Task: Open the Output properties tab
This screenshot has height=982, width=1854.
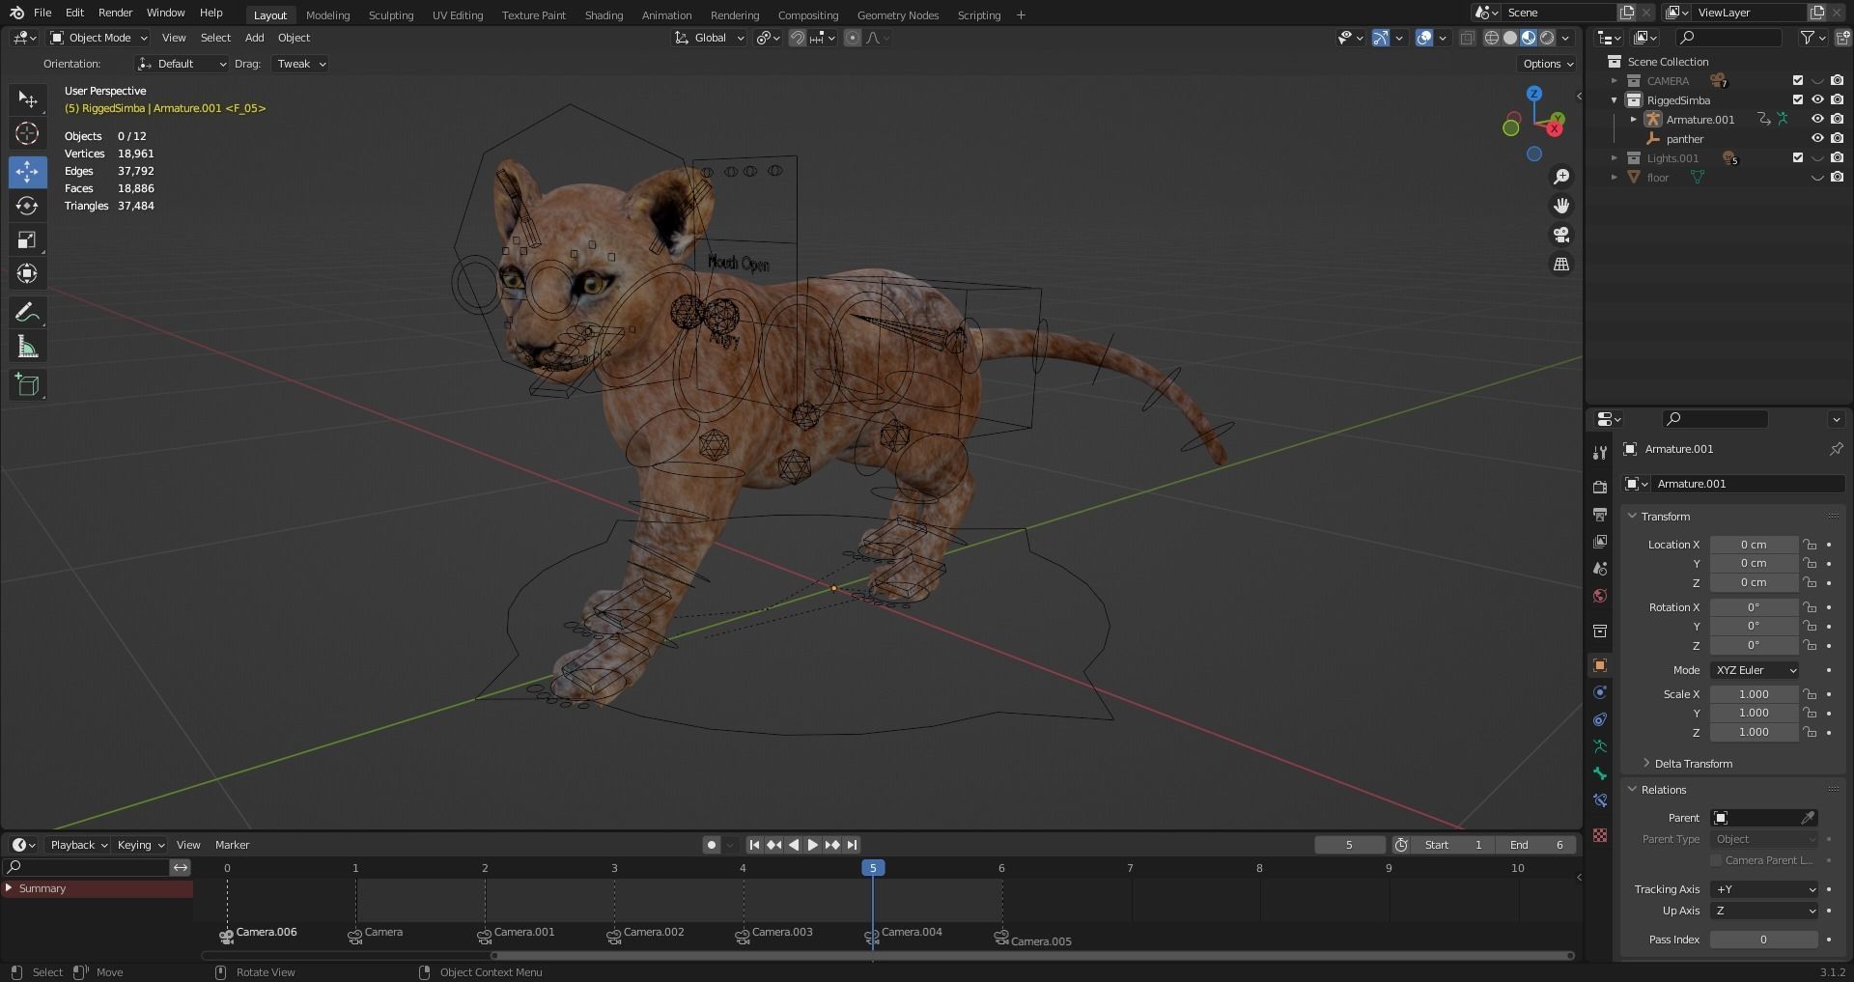Action: click(1600, 515)
